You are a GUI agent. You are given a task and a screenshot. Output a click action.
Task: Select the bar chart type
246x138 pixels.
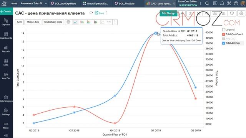pos(82,22)
